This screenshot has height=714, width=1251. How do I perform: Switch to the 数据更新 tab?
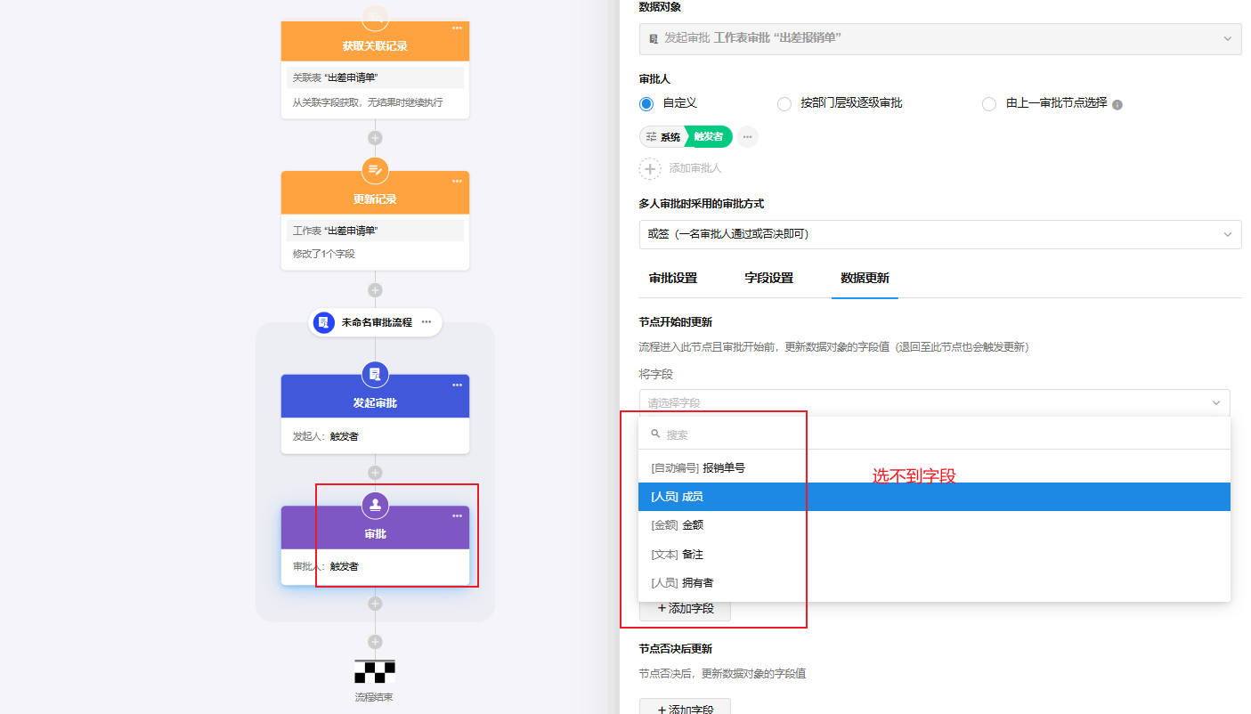pyautogui.click(x=865, y=278)
